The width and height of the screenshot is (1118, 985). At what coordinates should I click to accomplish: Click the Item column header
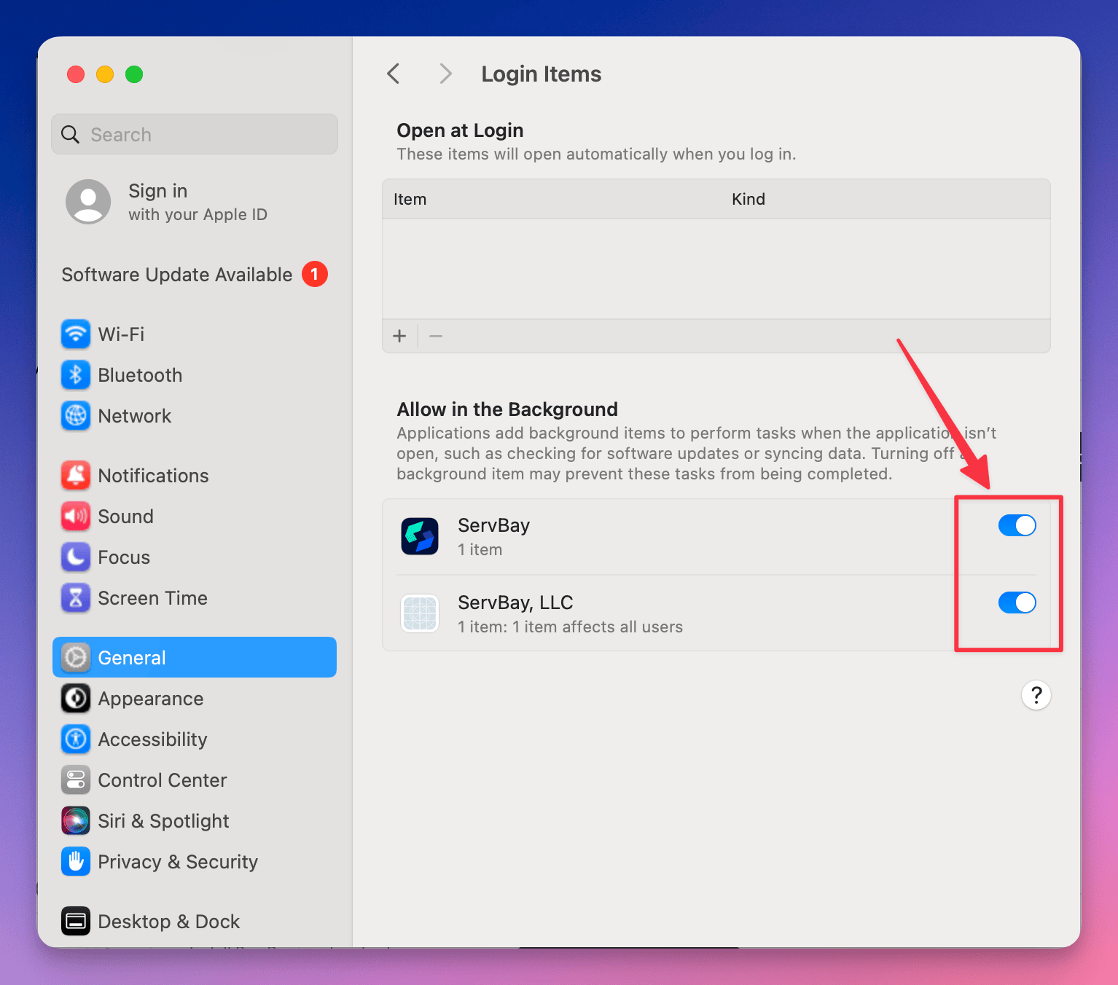[410, 199]
